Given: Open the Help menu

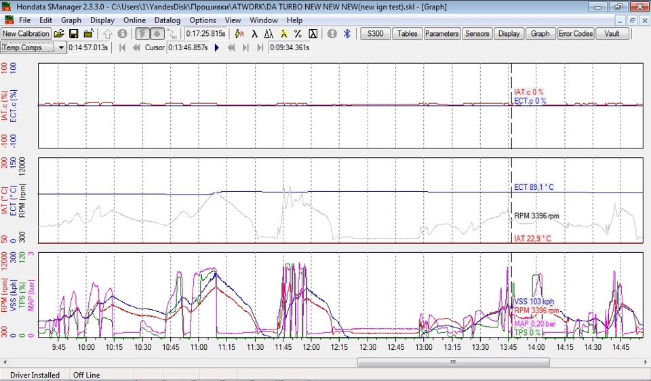Looking at the screenshot, I should click(x=294, y=20).
